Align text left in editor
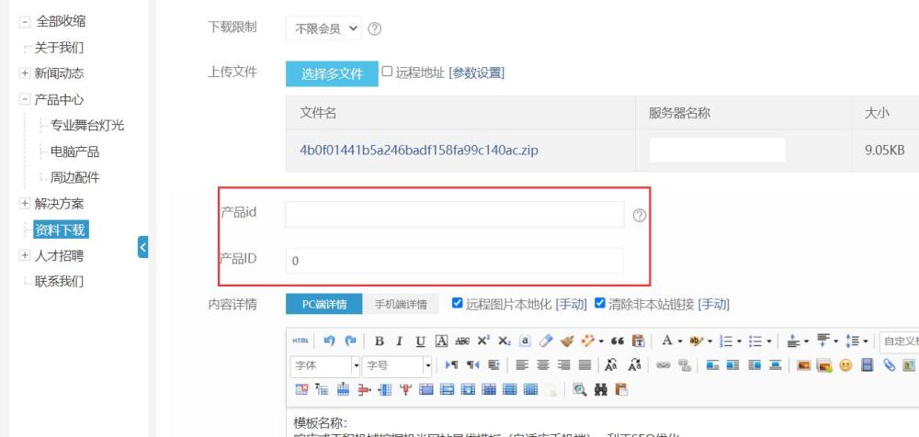Image resolution: width=919 pixels, height=437 pixels. click(x=522, y=365)
